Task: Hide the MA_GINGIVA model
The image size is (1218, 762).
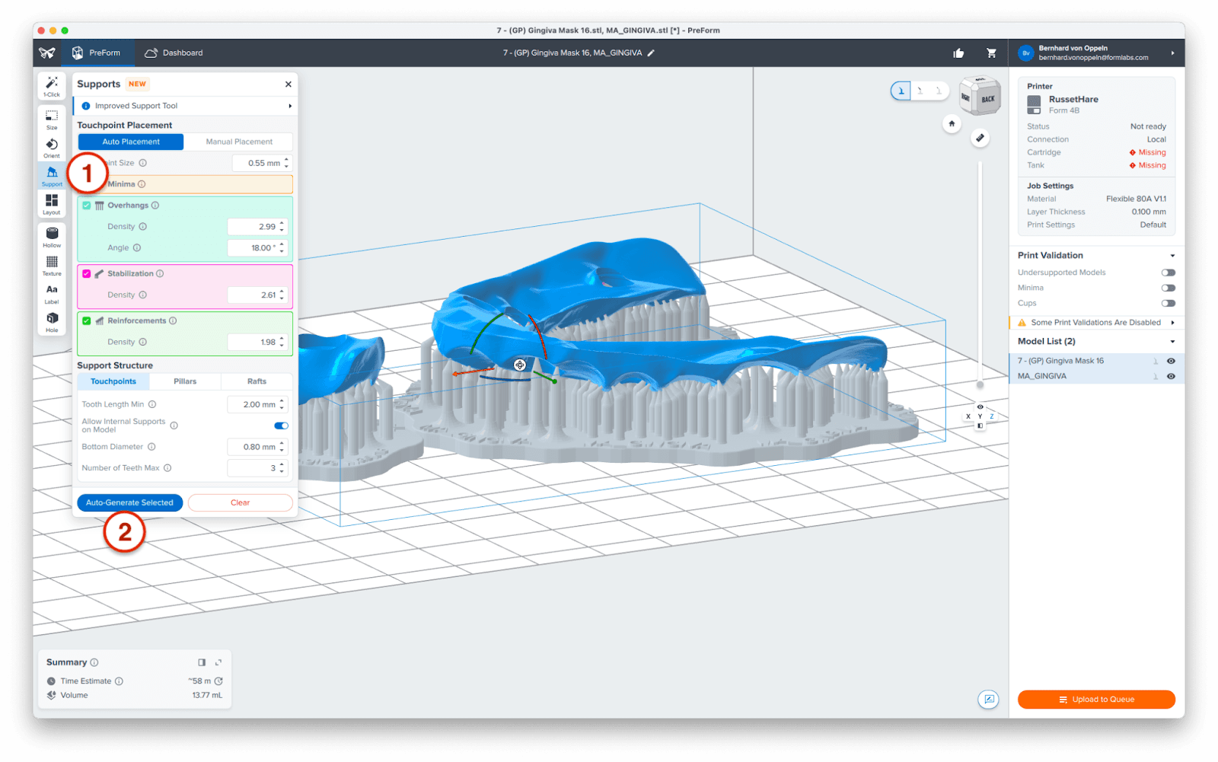Action: coord(1171,375)
